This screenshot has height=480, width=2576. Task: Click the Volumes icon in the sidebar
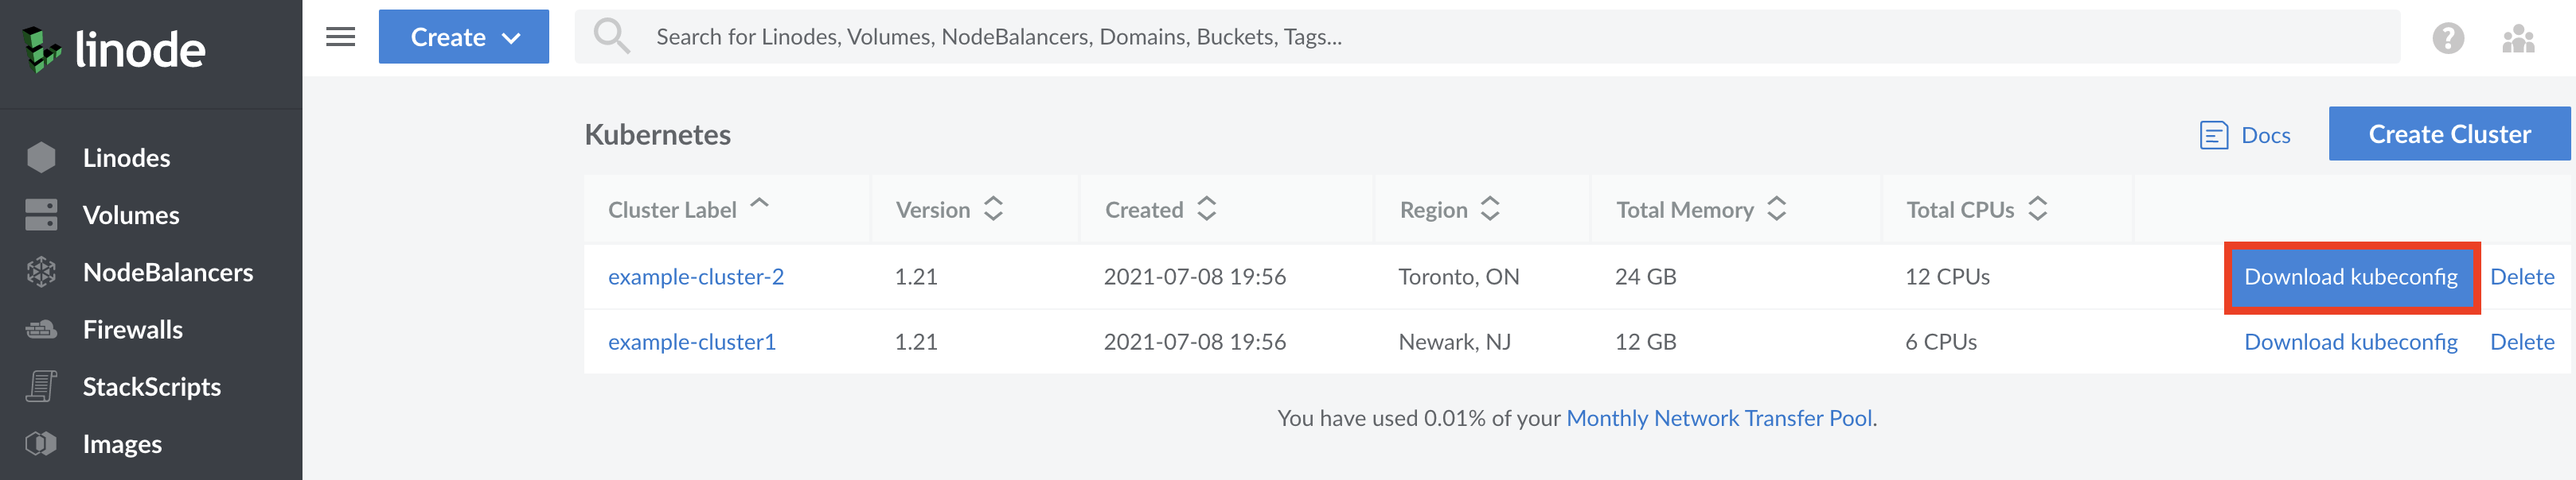42,214
